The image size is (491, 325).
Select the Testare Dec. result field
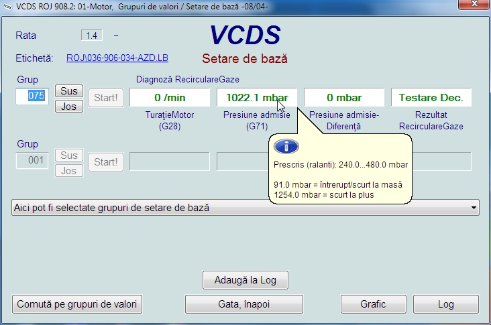pyautogui.click(x=431, y=98)
